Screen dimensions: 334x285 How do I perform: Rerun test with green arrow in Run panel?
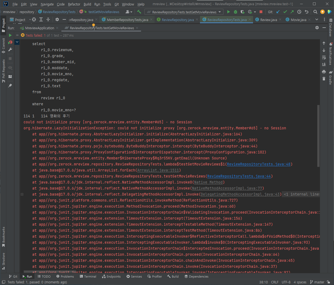[10, 35]
